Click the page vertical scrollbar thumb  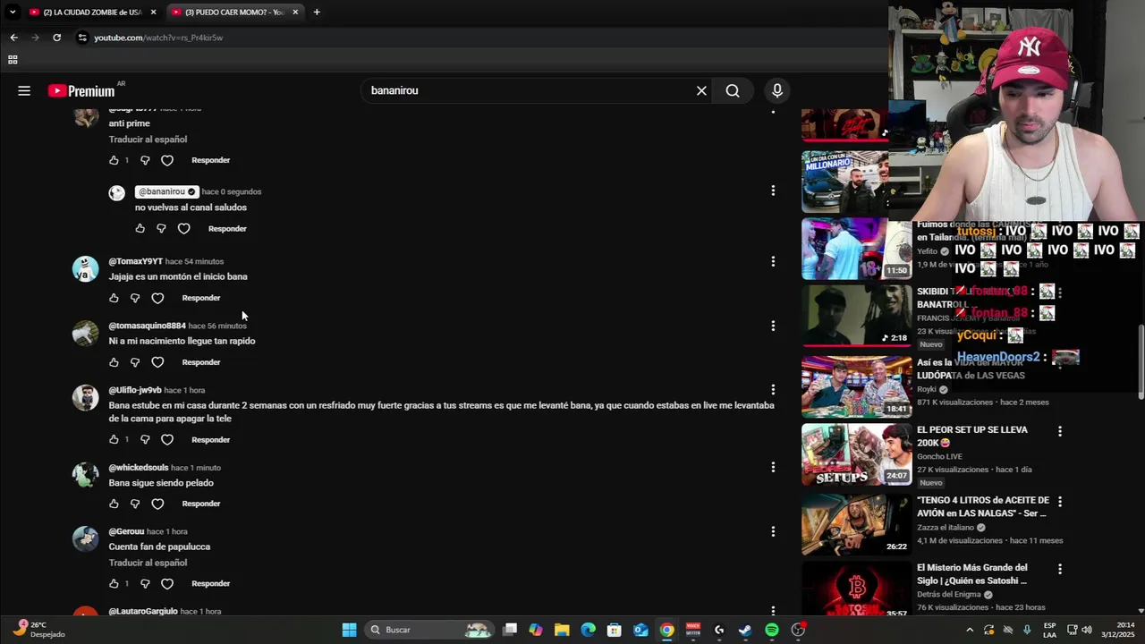click(x=1140, y=362)
